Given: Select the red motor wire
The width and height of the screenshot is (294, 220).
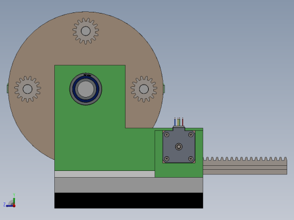Looking at the screenshot, I should tap(183, 122).
